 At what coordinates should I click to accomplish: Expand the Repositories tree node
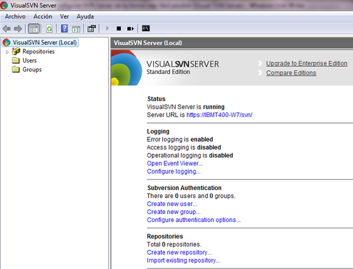pyautogui.click(x=7, y=52)
